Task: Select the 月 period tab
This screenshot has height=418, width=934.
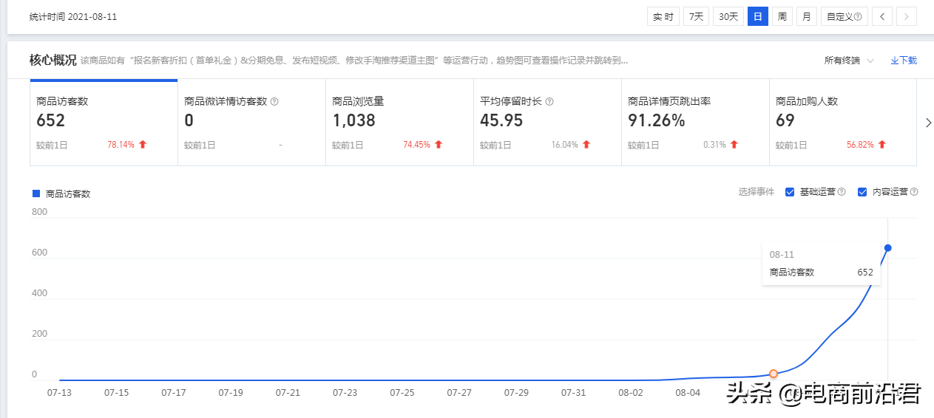Action: (x=807, y=16)
